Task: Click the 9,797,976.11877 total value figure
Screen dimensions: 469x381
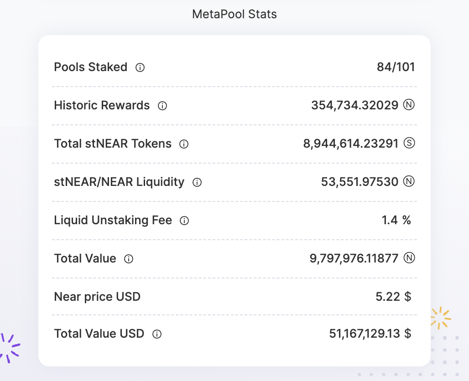Action: tap(354, 258)
